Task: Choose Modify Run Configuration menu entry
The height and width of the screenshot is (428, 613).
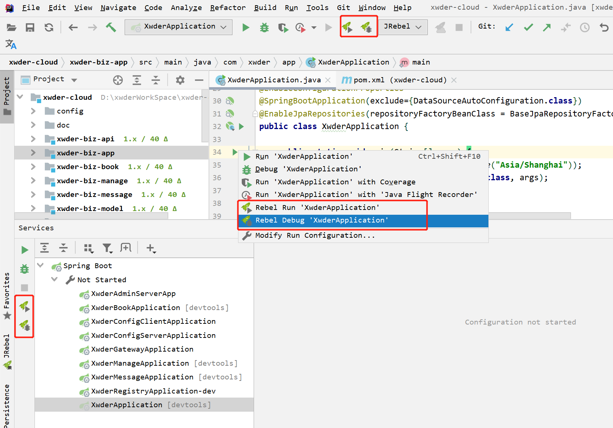Action: coord(363,236)
